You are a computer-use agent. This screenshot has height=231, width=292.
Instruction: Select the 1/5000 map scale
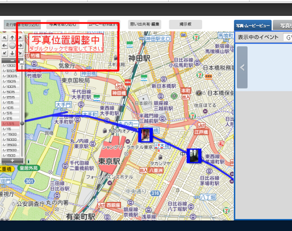11,140
